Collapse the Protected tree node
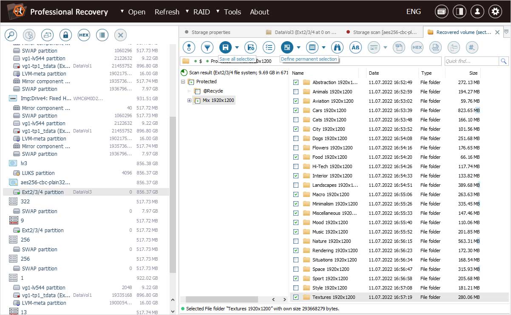Viewport: 511px width, 315px height. (x=183, y=82)
